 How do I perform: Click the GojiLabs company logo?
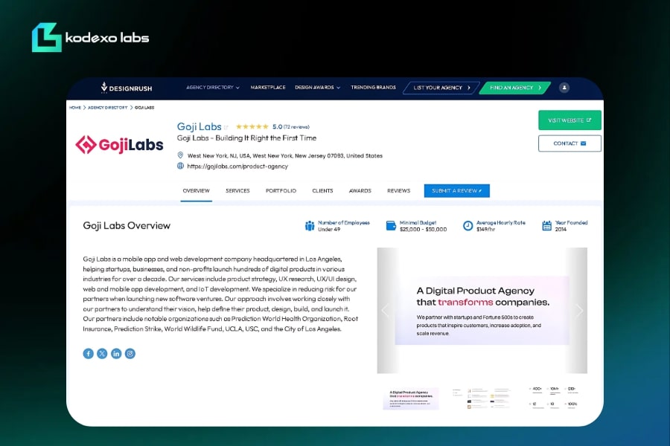[x=119, y=145]
